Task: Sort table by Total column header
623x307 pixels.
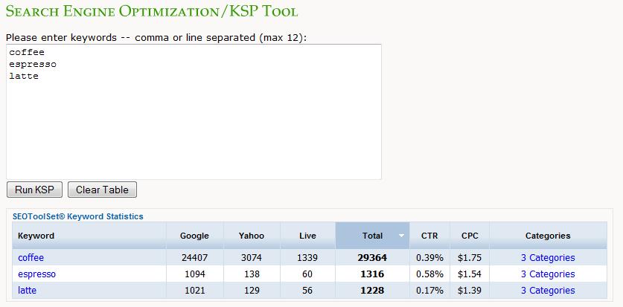Action: [372, 236]
